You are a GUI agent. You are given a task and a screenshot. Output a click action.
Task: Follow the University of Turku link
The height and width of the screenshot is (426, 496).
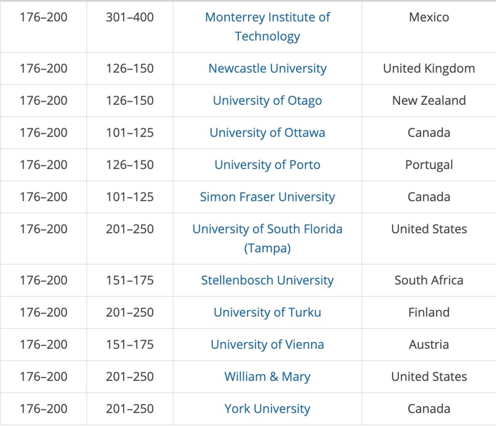point(267,312)
